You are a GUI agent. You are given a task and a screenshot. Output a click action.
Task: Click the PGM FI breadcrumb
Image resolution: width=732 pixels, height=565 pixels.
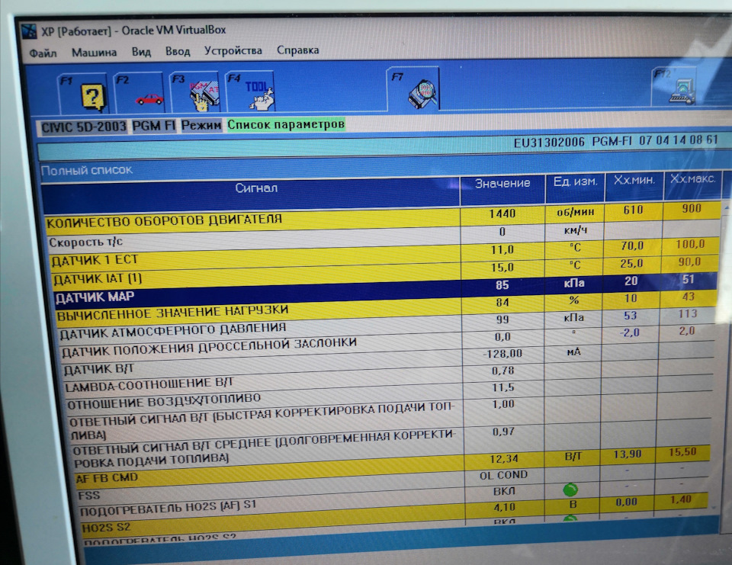pos(153,126)
